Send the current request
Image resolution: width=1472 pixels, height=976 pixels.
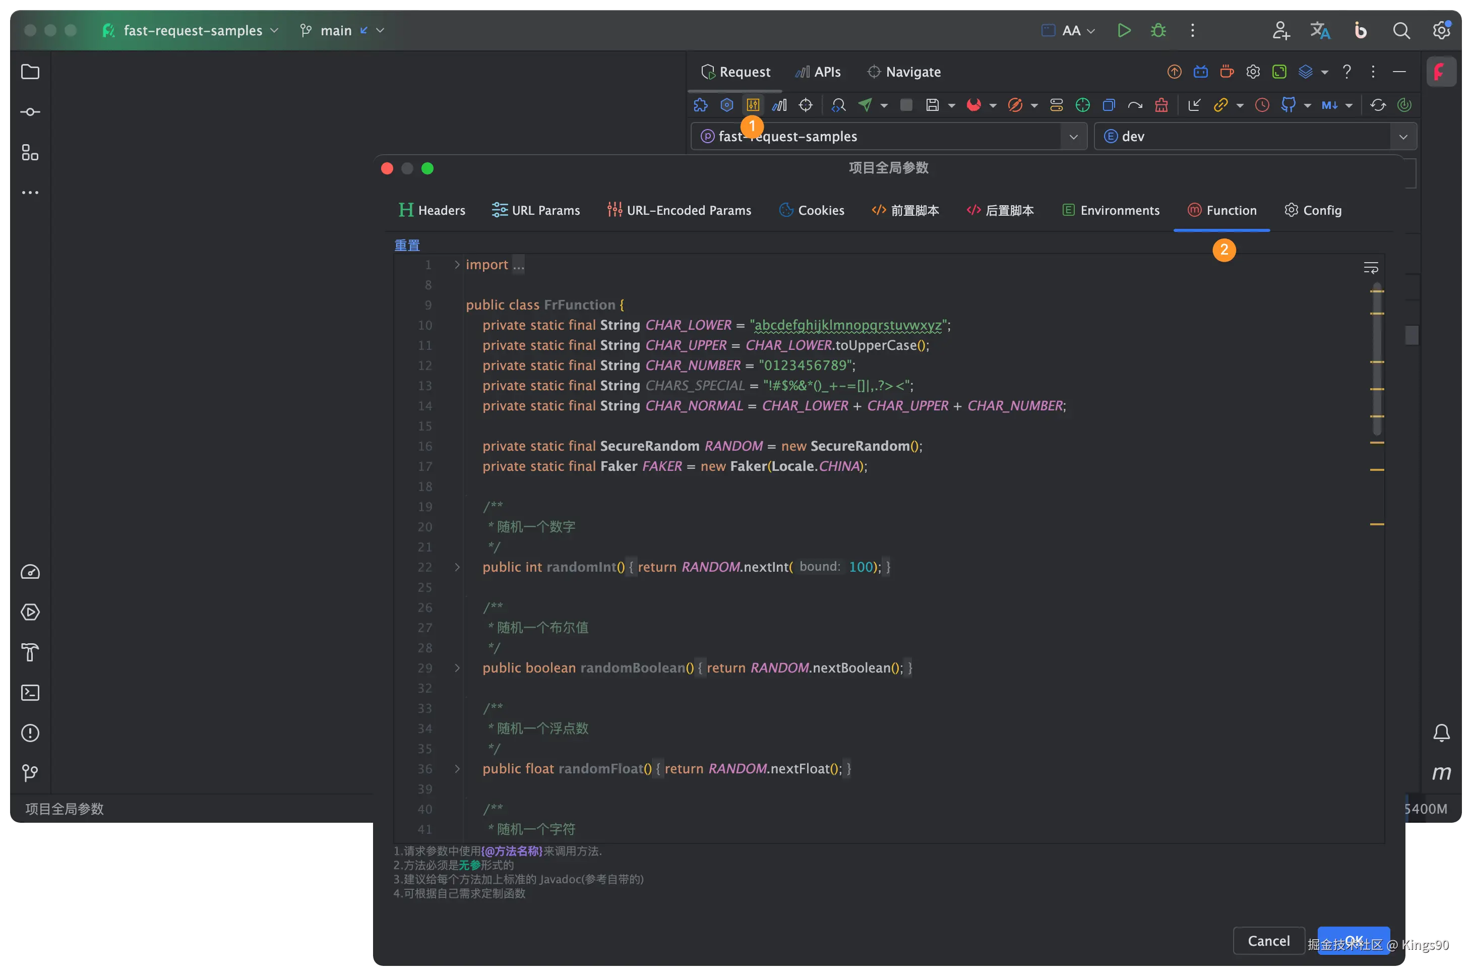[865, 104]
